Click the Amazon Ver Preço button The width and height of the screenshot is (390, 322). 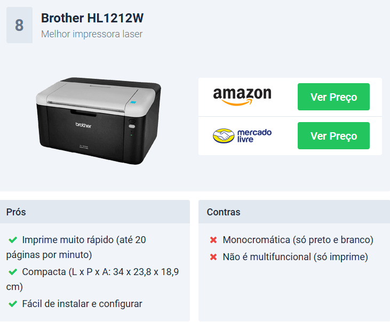333,96
